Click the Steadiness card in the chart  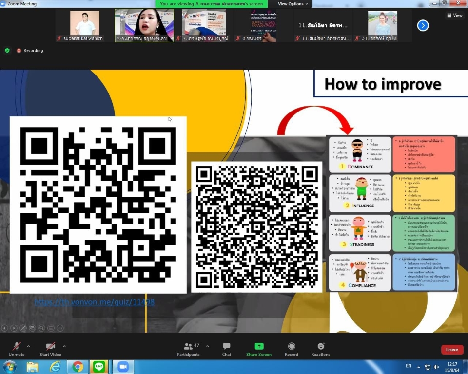360,233
